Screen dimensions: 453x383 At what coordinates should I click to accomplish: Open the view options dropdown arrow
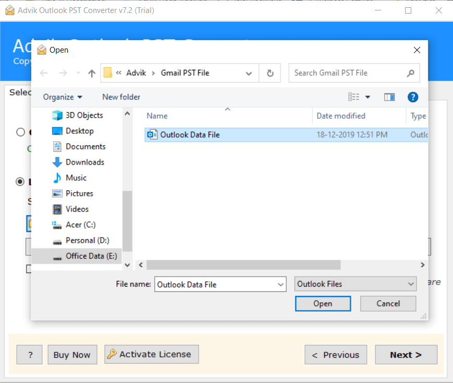(368, 97)
